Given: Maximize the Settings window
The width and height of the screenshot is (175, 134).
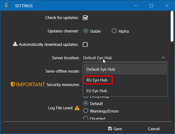Looking at the screenshot, I should click(x=151, y=6).
